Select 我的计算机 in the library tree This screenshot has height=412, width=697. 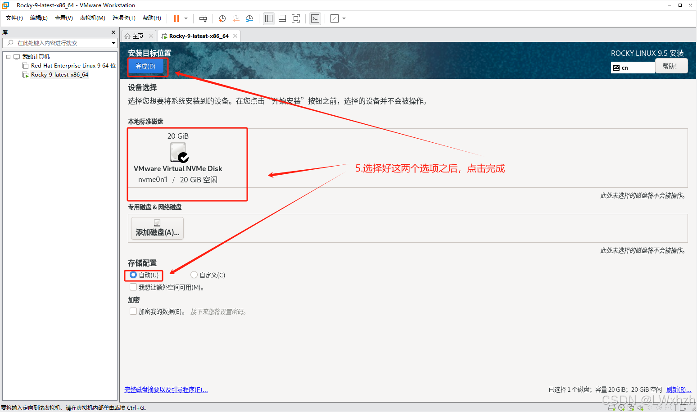point(36,57)
